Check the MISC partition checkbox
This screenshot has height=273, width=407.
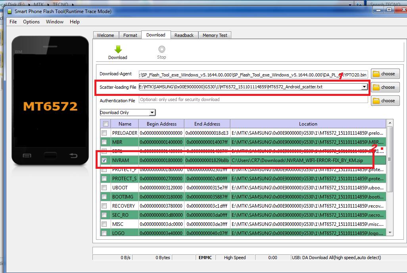(104, 224)
